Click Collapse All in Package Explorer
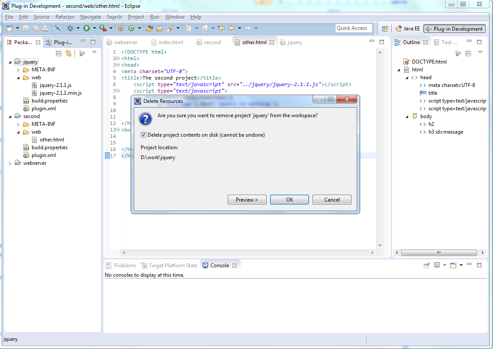493x349 pixels. (x=58, y=53)
